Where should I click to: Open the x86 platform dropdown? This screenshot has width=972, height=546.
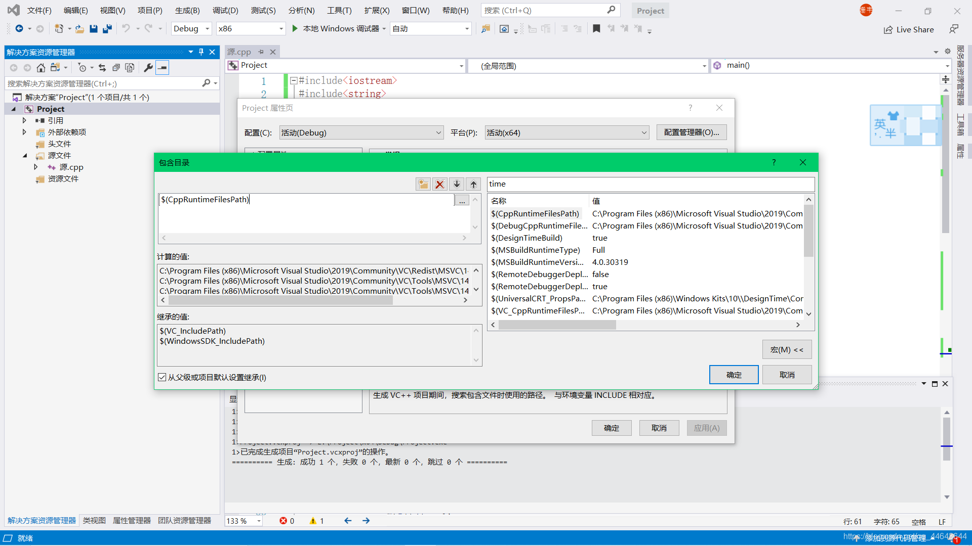[251, 29]
